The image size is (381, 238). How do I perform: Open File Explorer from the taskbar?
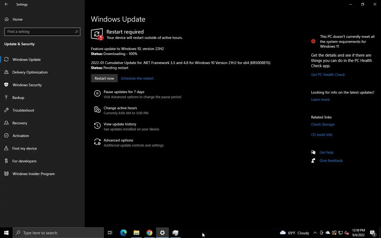tap(136, 233)
